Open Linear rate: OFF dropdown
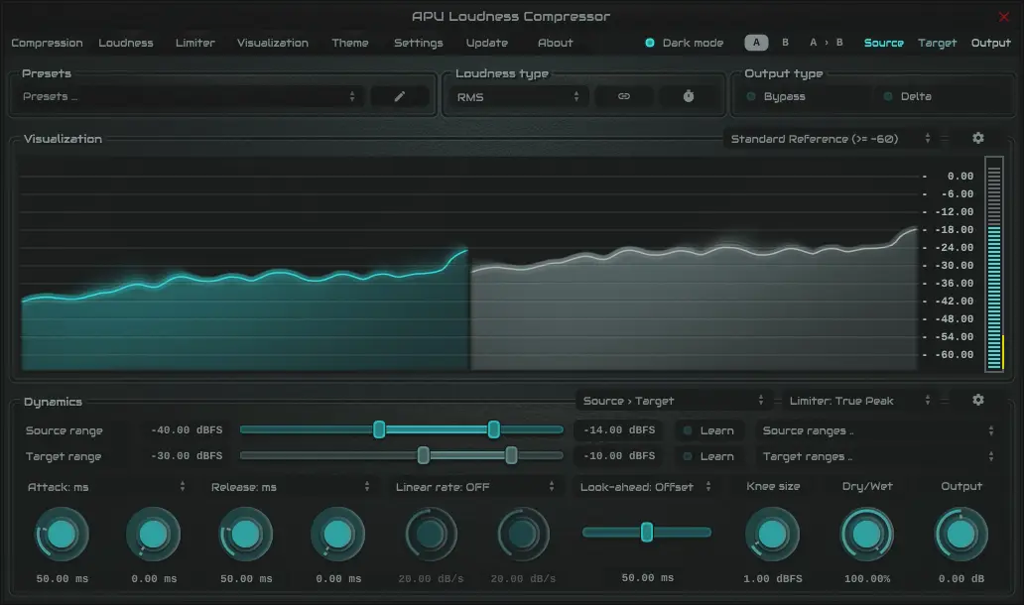 pos(474,487)
